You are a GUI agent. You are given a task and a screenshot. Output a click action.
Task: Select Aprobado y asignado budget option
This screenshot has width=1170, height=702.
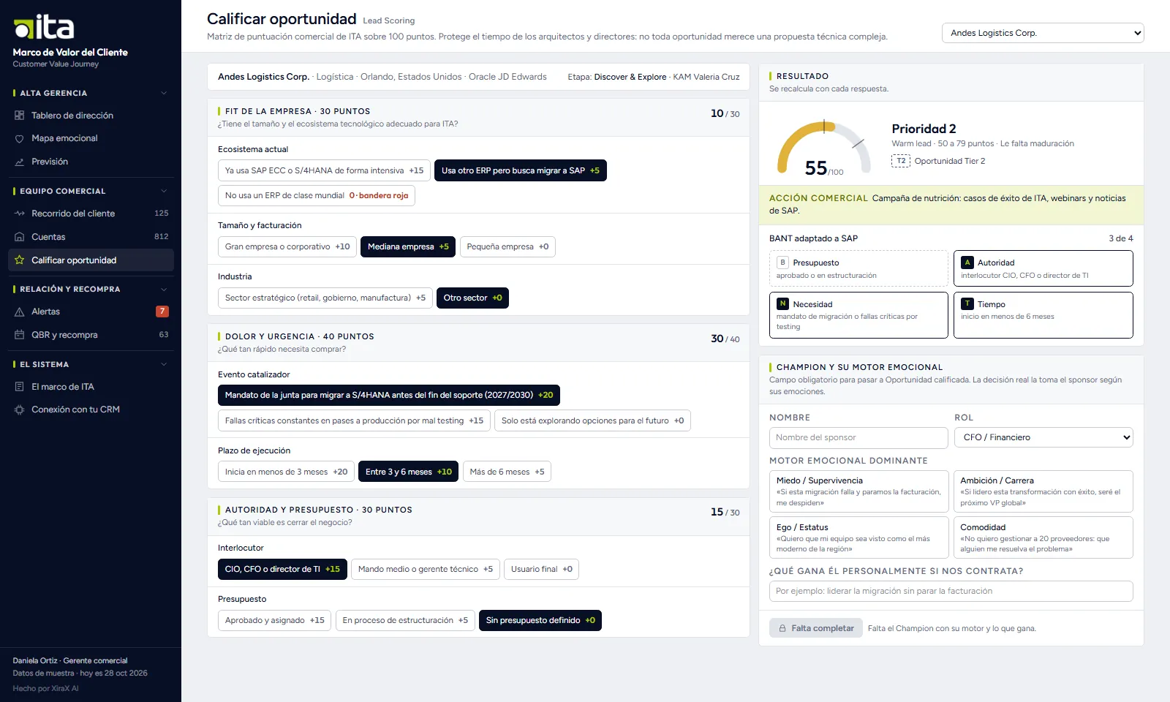[274, 620]
